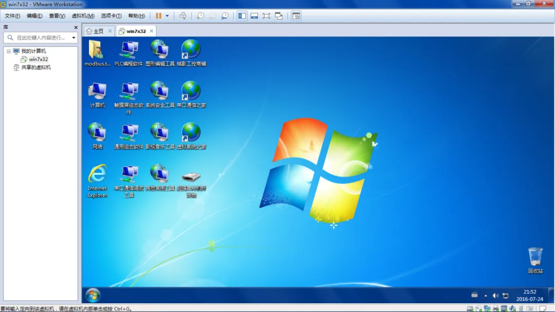Select the 虚拟系统之家 shortcut icon

click(x=191, y=136)
